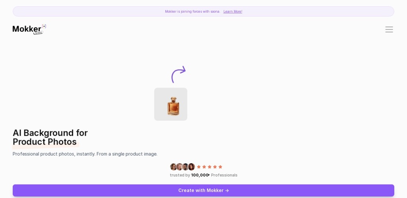Select the perfume bottle image
Image resolution: width=407 pixels, height=198 pixels.
(171, 104)
